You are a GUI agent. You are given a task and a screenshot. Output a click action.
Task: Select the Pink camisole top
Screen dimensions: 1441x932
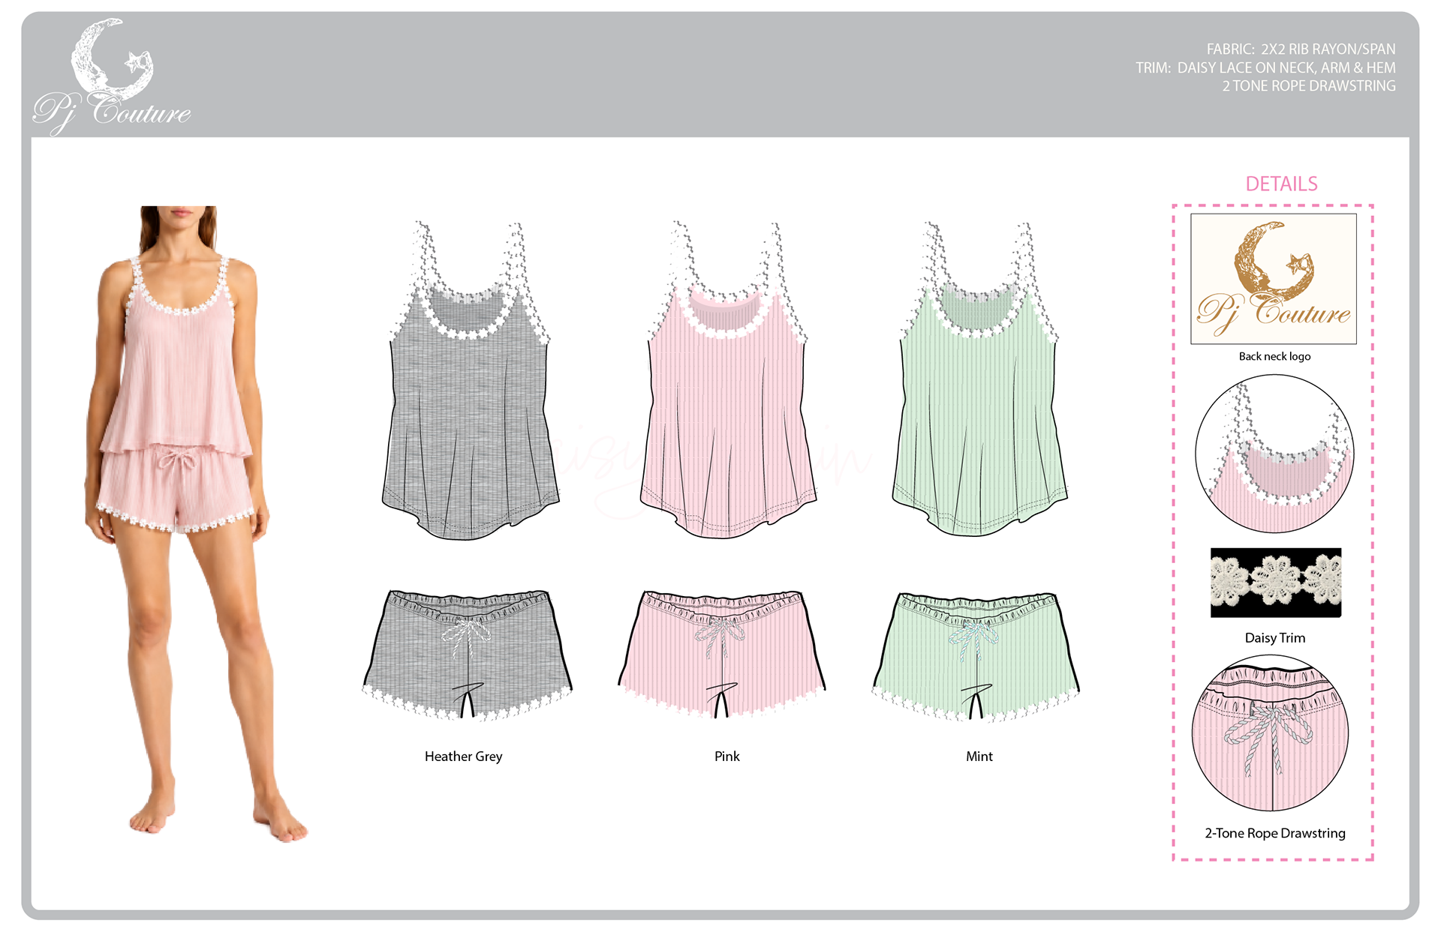tap(727, 380)
